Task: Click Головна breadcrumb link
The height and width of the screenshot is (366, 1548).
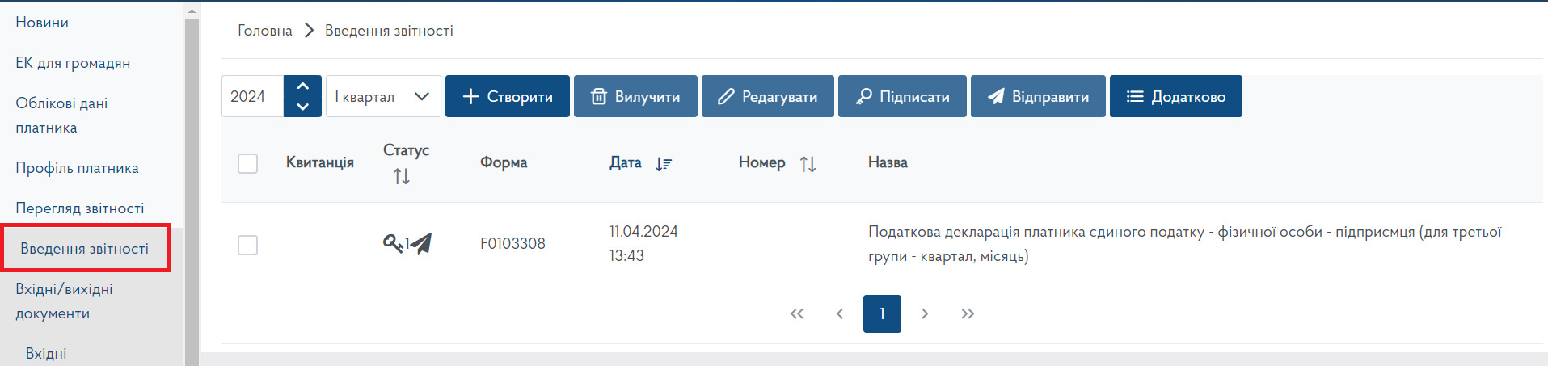Action: pyautogui.click(x=265, y=31)
